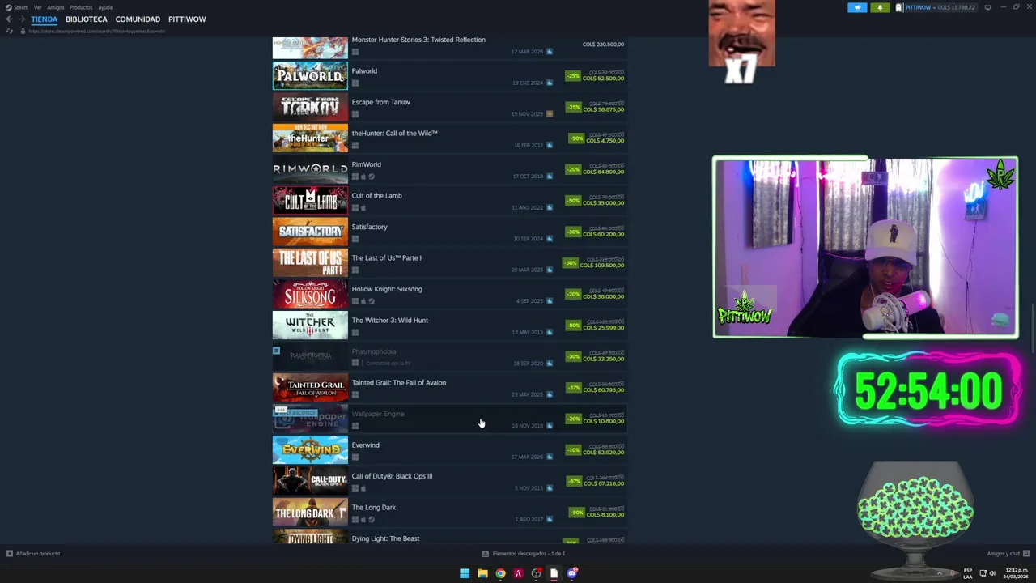Open the Wallpaper Engine listing

[450, 419]
